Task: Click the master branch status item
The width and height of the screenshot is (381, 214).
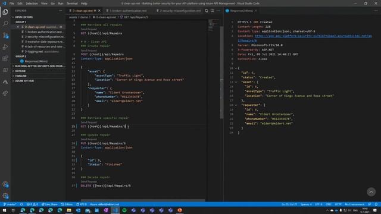Action: pos(10,204)
